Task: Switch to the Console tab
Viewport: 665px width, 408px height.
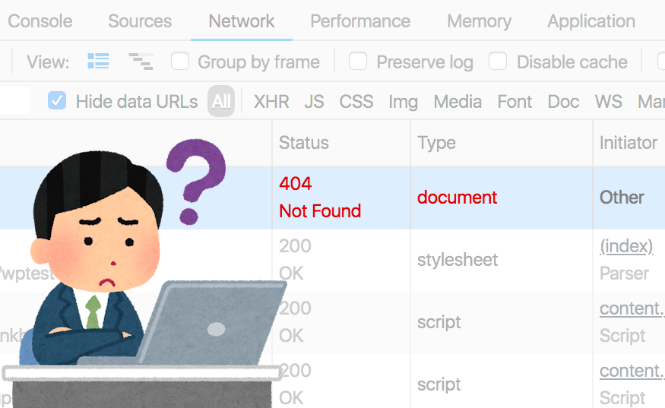Action: (40, 21)
